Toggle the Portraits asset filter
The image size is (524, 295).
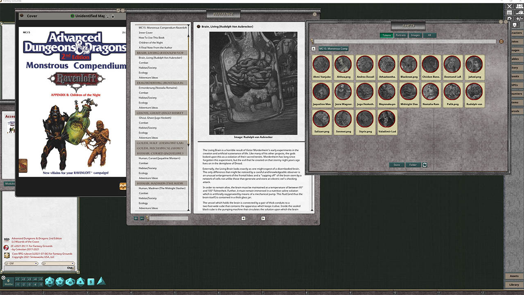pyautogui.click(x=401, y=35)
